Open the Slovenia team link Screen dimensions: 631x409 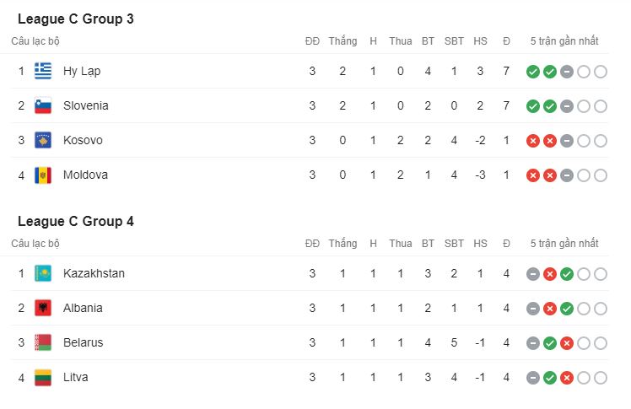pyautogui.click(x=86, y=105)
